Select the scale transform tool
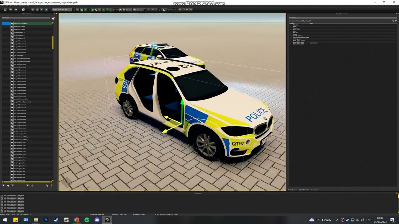 point(99,10)
